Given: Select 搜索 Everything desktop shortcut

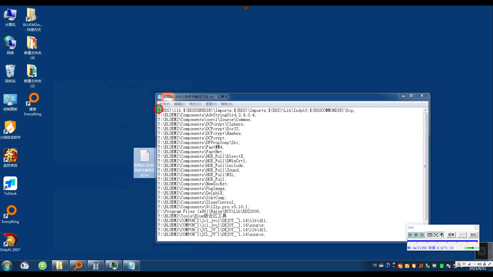Looking at the screenshot, I should [33, 104].
